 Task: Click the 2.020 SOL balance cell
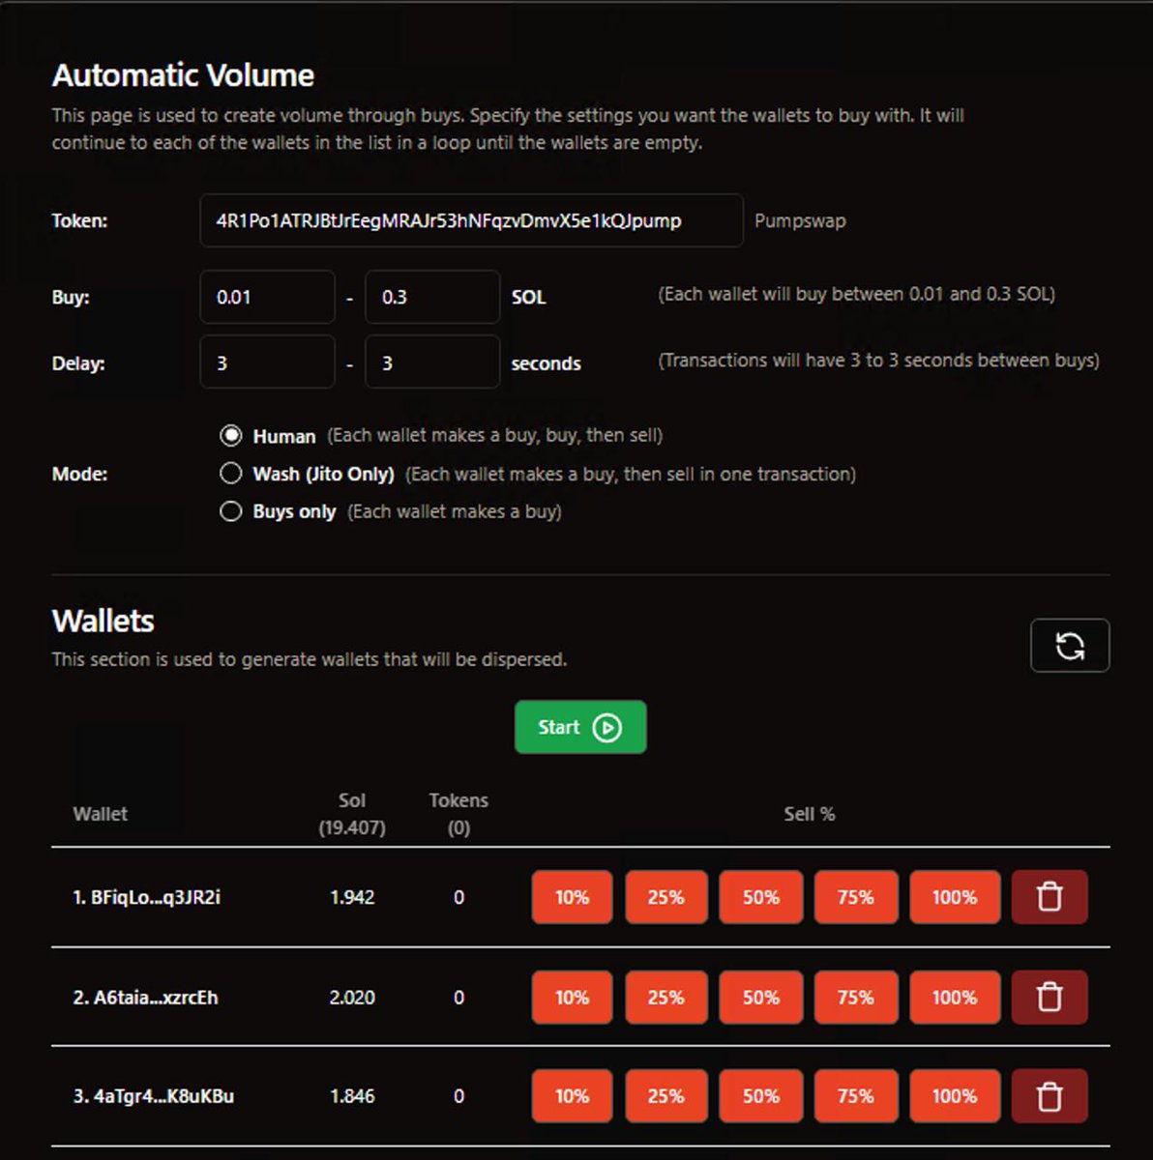point(352,997)
